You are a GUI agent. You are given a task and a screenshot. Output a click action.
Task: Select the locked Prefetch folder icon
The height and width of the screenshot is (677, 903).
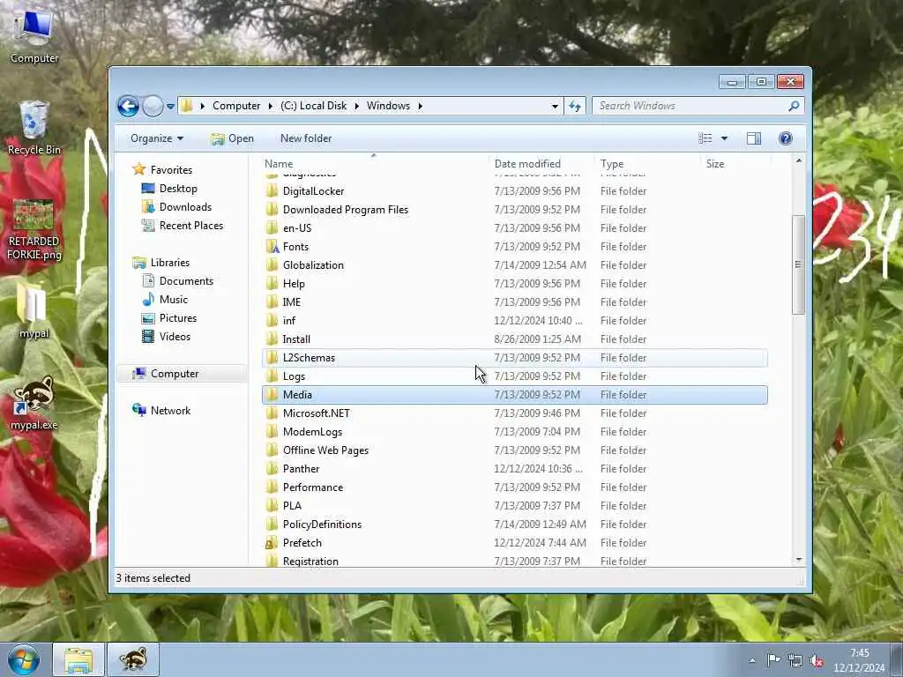(x=272, y=543)
